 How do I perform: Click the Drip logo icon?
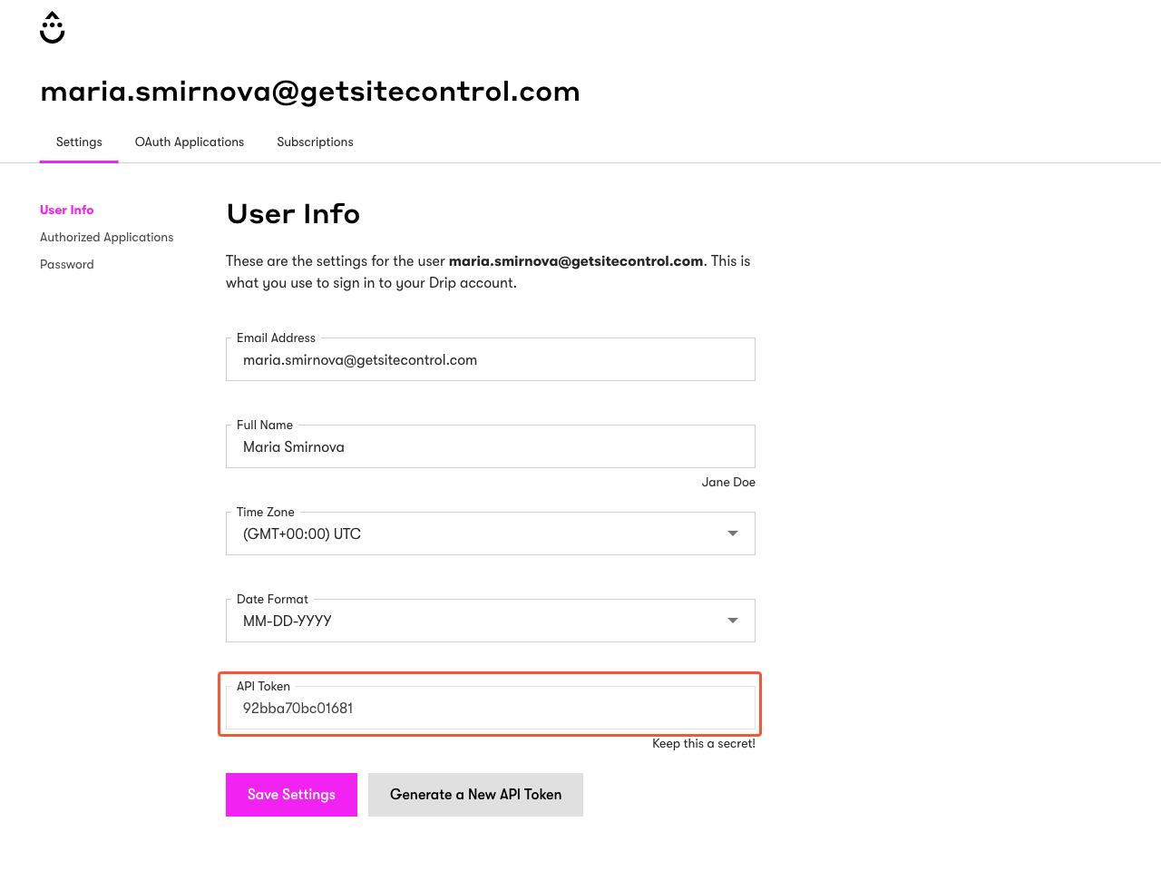coord(53,28)
